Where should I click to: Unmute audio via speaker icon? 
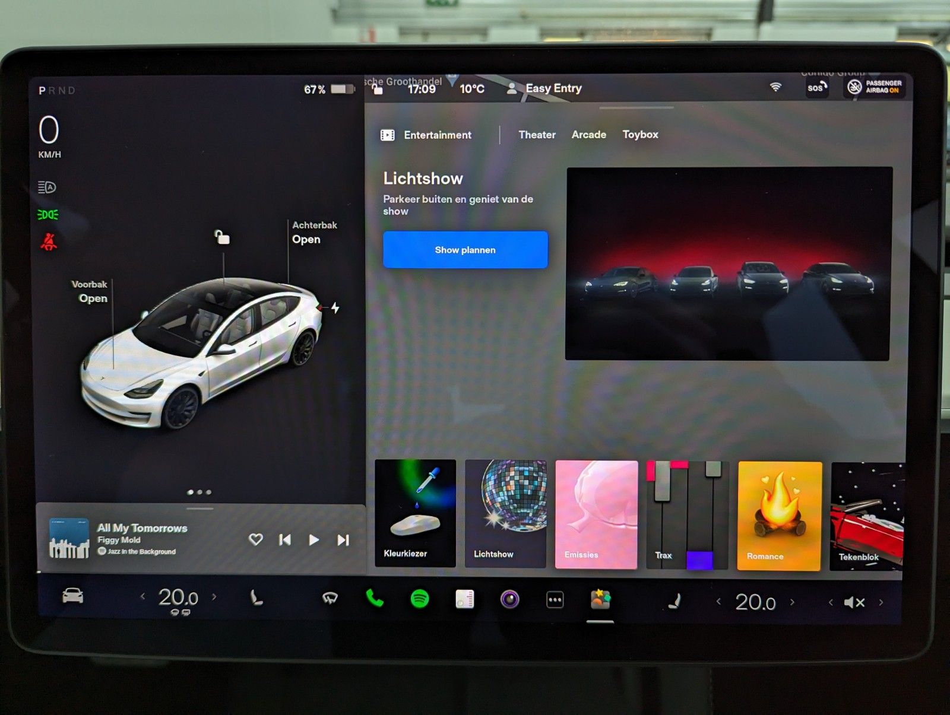click(x=854, y=603)
